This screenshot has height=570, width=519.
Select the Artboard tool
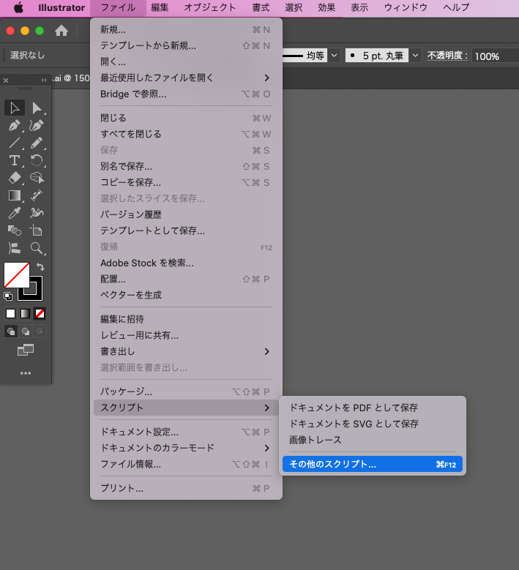click(37, 230)
